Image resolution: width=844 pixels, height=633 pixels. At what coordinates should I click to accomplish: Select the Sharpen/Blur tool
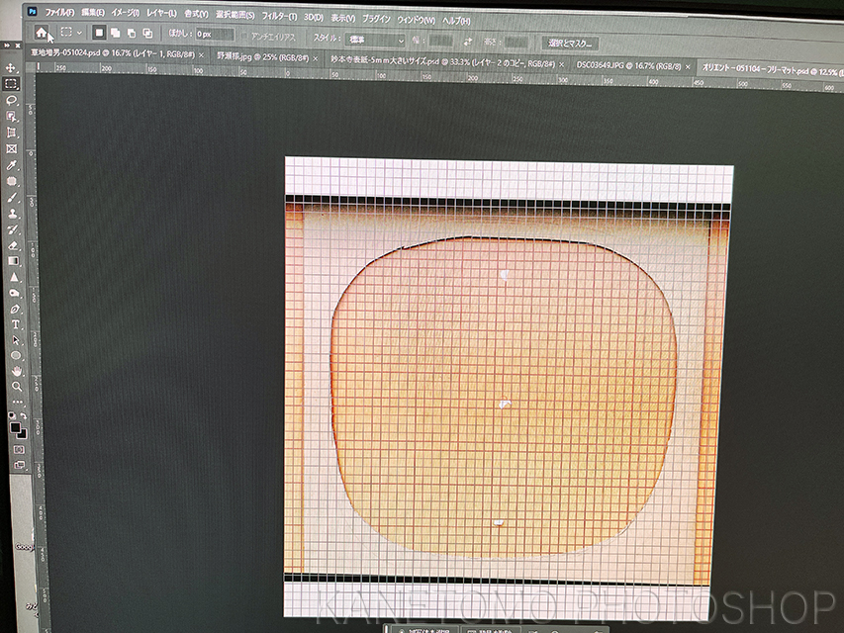point(14,277)
